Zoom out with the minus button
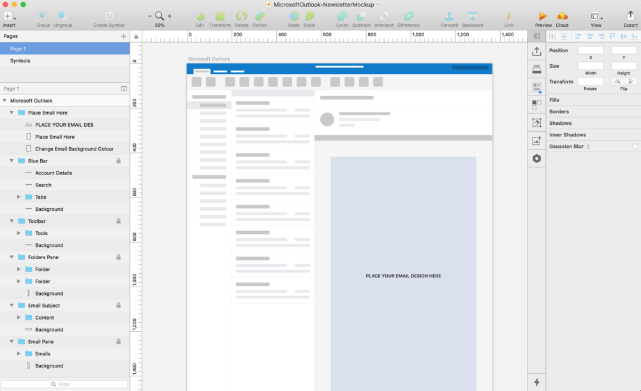 150,17
